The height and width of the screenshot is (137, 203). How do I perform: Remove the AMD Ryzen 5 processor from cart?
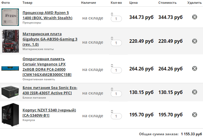(195, 17)
